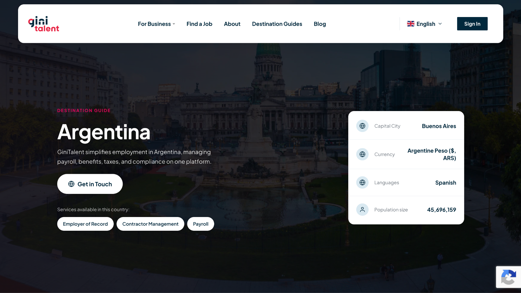Viewport: 521px width, 293px height.
Task: Open the Find a Job page
Action: [x=199, y=24]
